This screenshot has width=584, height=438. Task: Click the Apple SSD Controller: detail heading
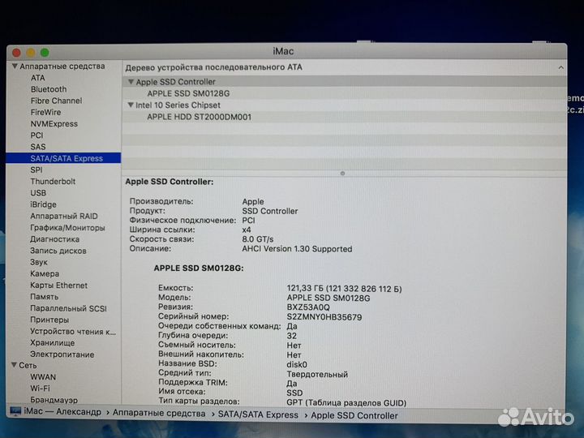(170, 182)
